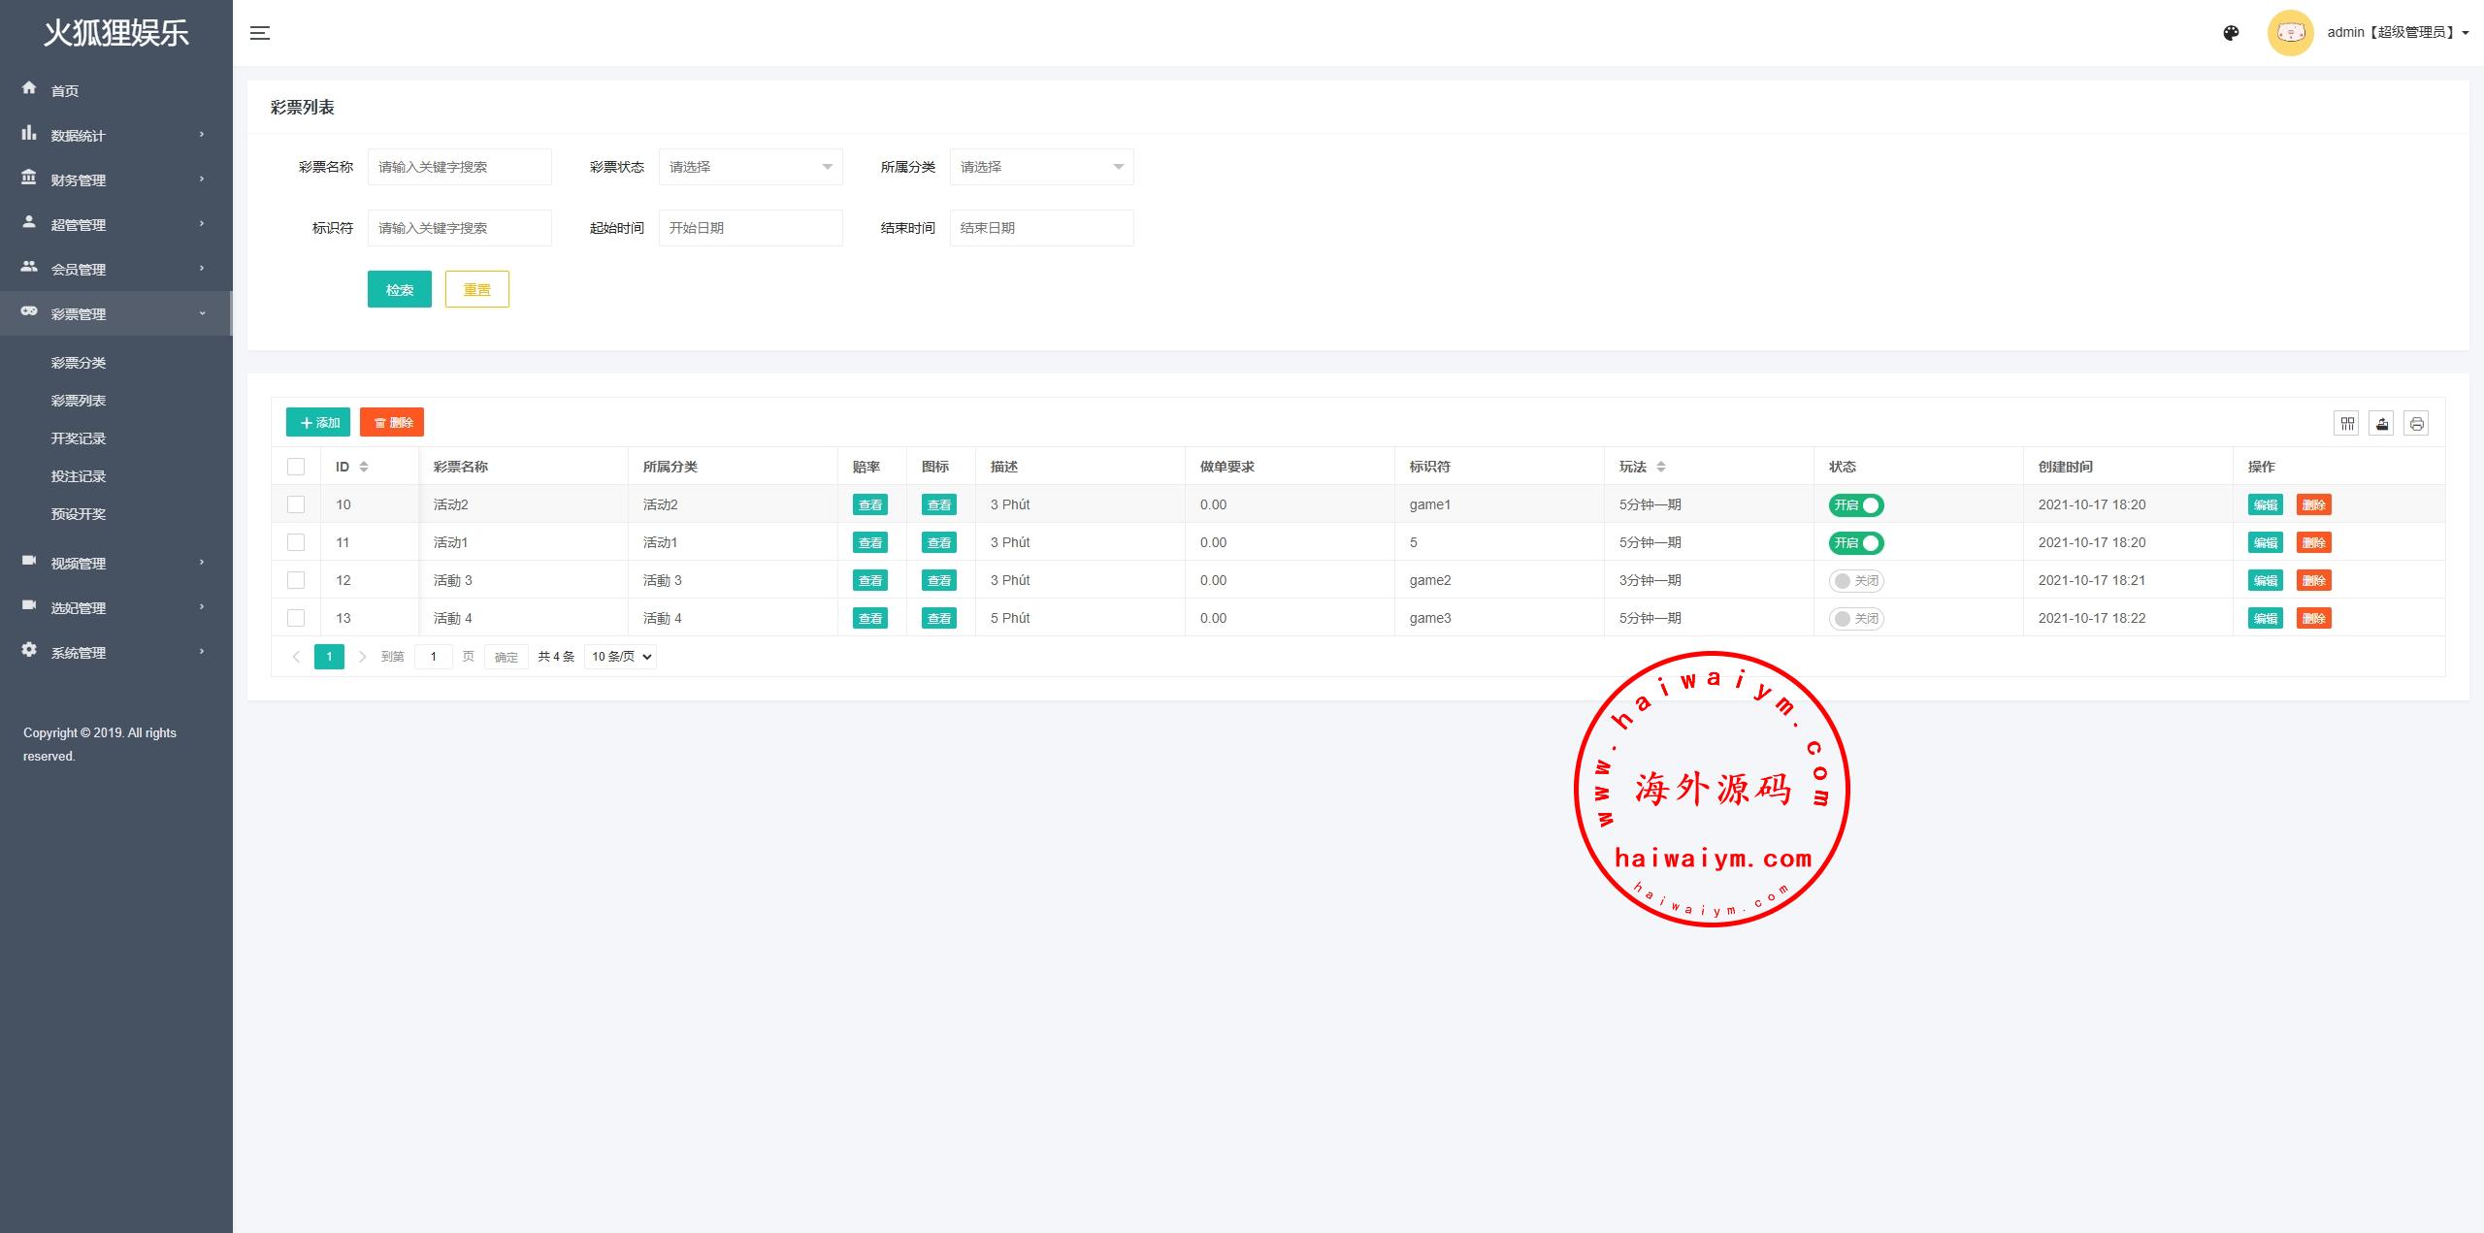Click the orange 删除 button for row 12

point(2313,580)
